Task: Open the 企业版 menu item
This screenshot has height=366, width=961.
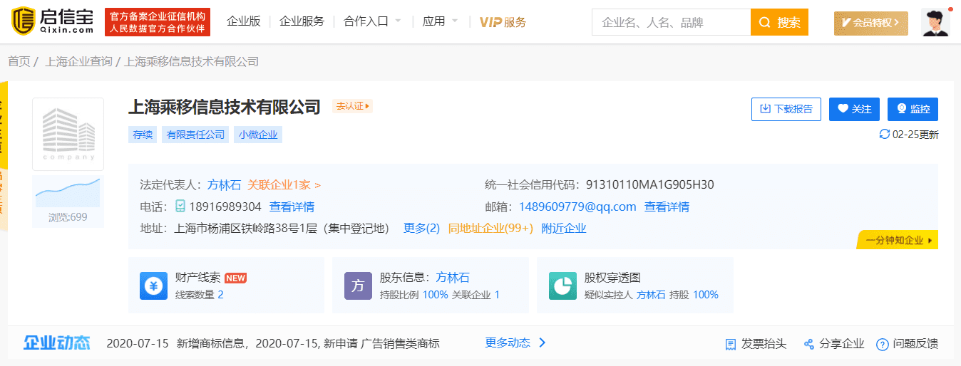Action: (244, 22)
